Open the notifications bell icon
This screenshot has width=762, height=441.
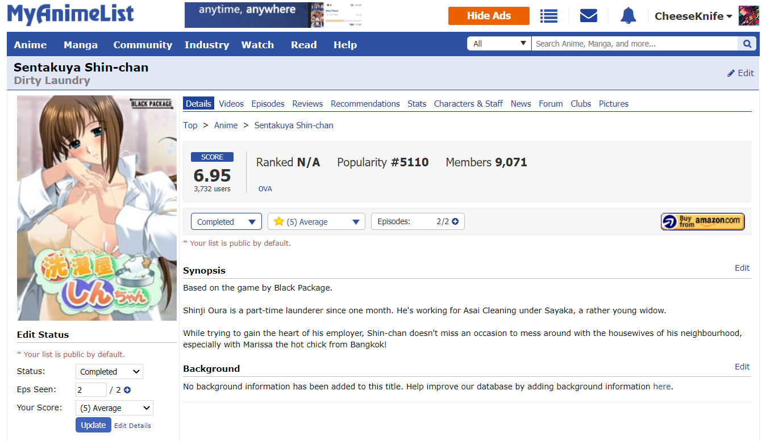pos(628,16)
